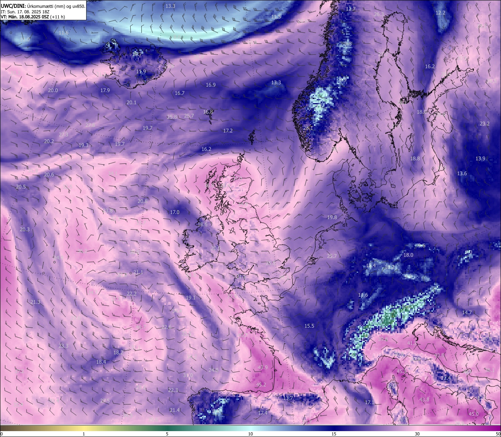This screenshot has height=437, width=501.
Task: Click the 22.2 map value
Action: pyautogui.click(x=132, y=293)
